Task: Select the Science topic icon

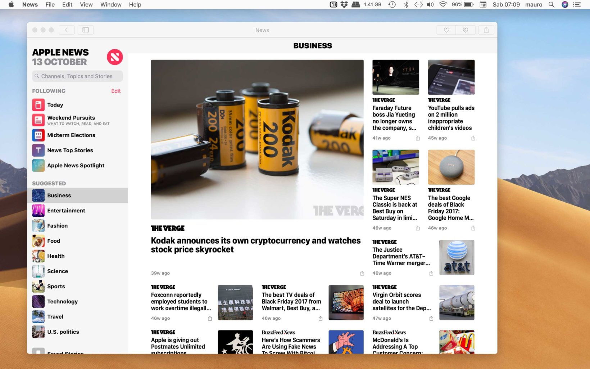Action: coord(38,271)
